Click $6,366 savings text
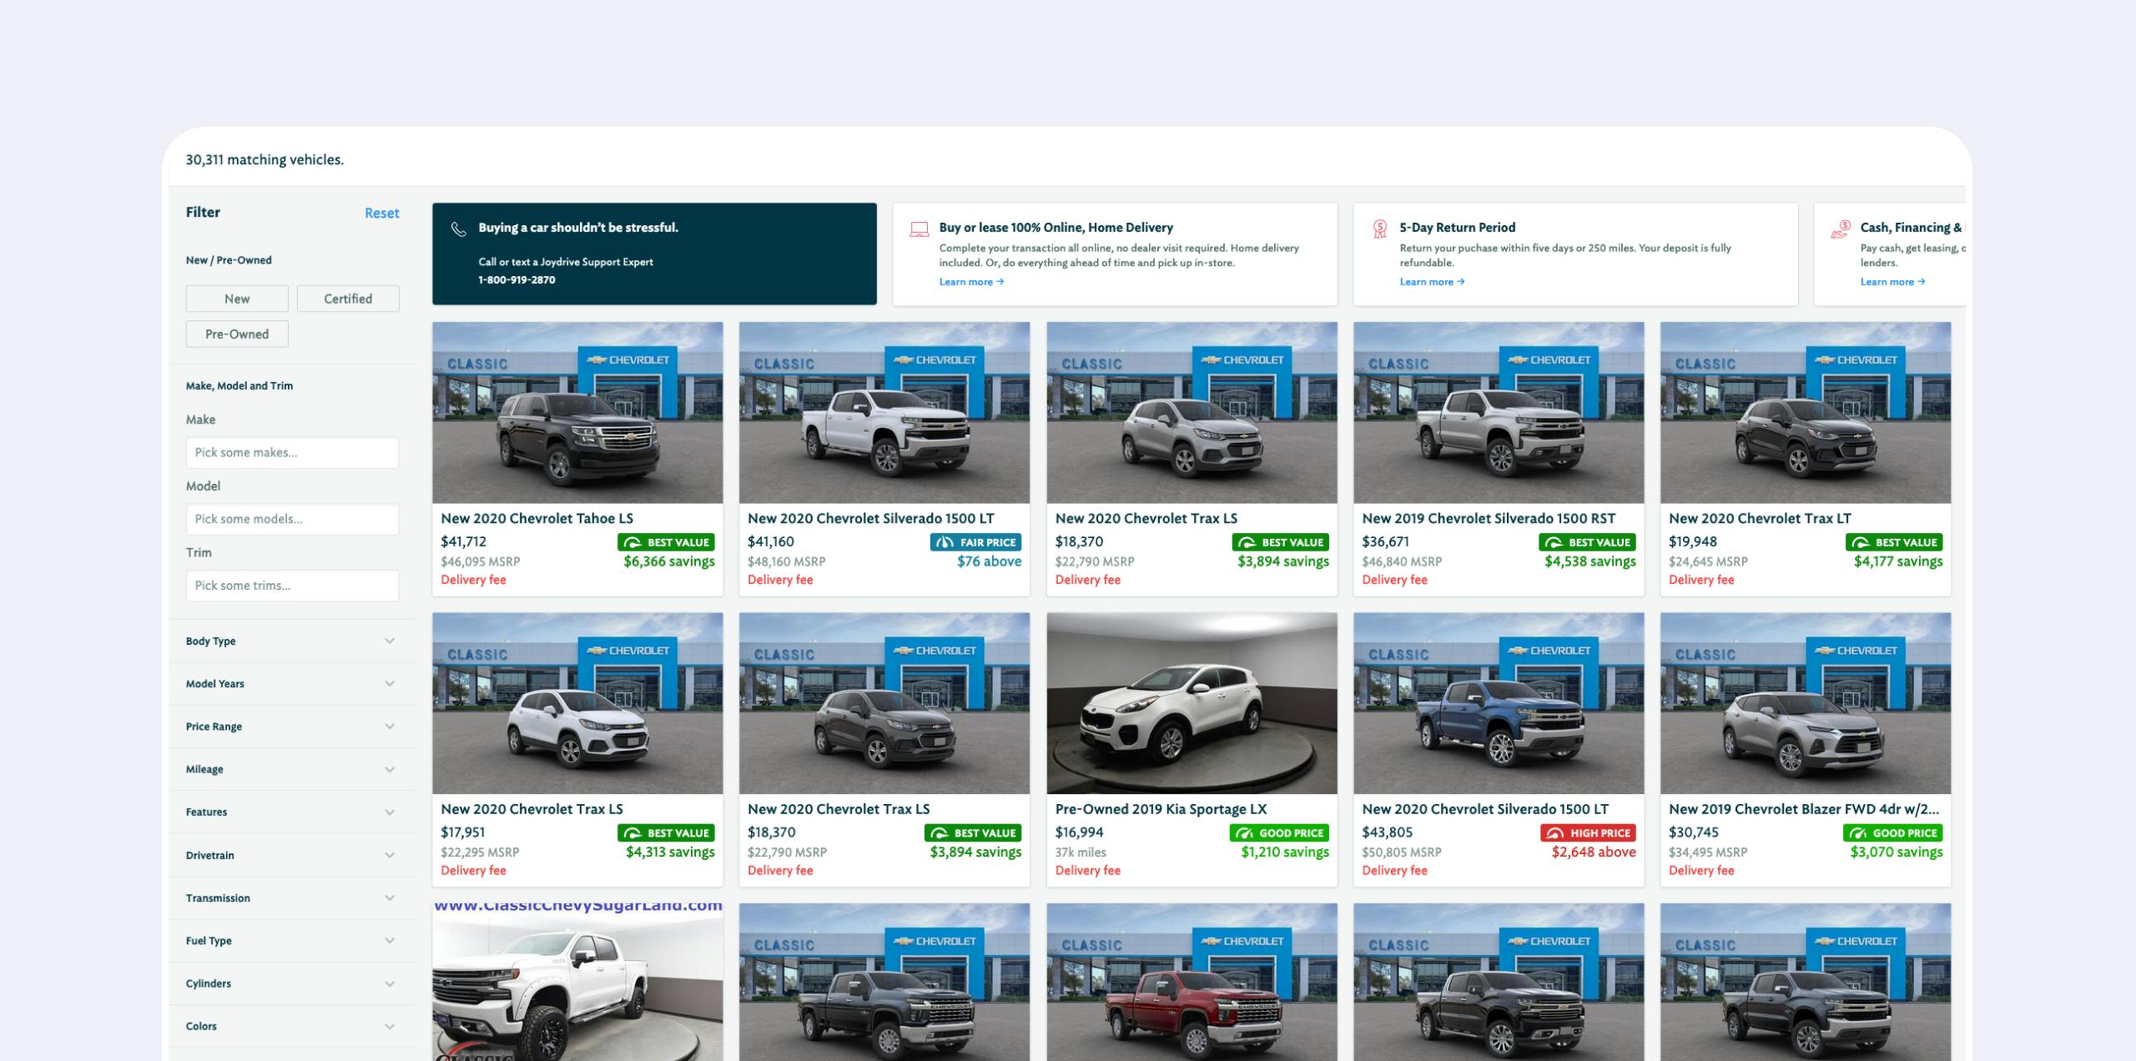This screenshot has height=1061, width=2136. click(669, 561)
